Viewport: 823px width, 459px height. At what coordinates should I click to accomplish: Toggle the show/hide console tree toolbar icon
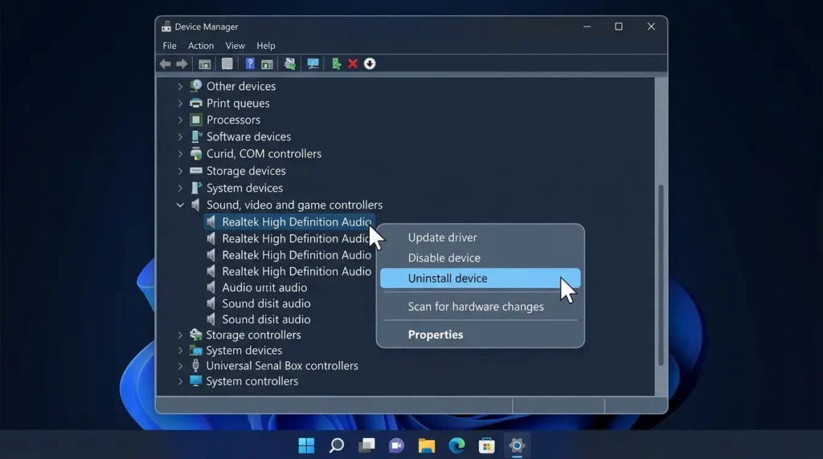pyautogui.click(x=205, y=64)
